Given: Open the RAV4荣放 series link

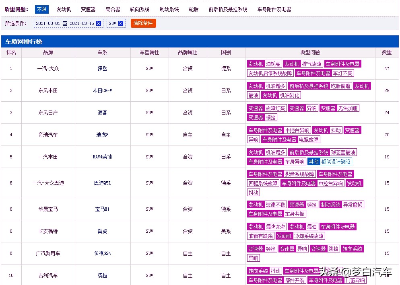Looking at the screenshot, I should (102, 157).
